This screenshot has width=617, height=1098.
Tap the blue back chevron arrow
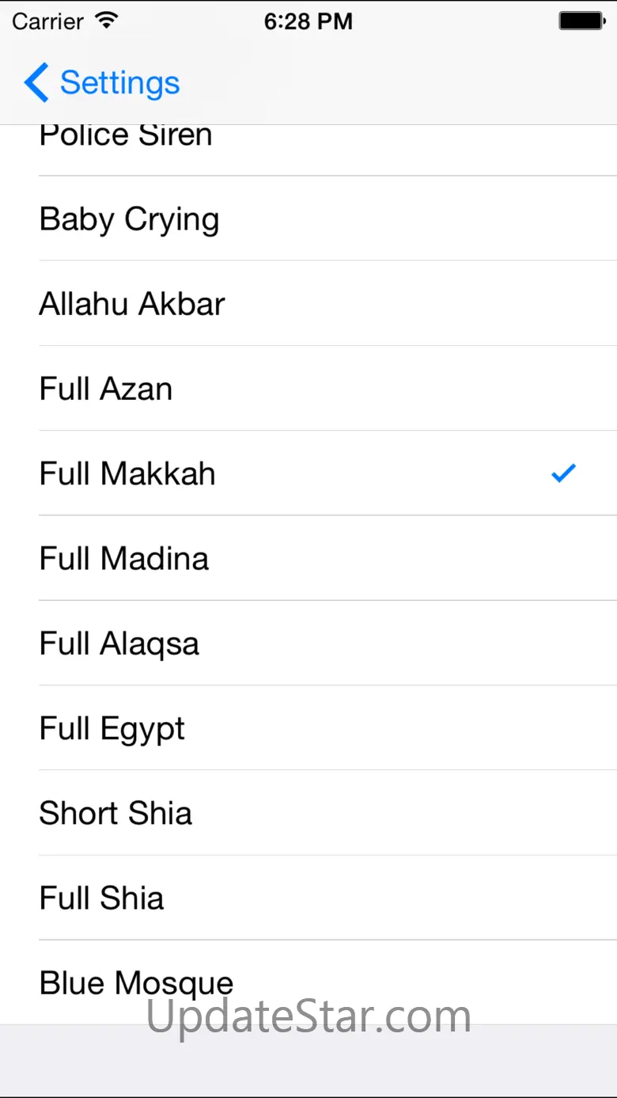click(x=36, y=83)
